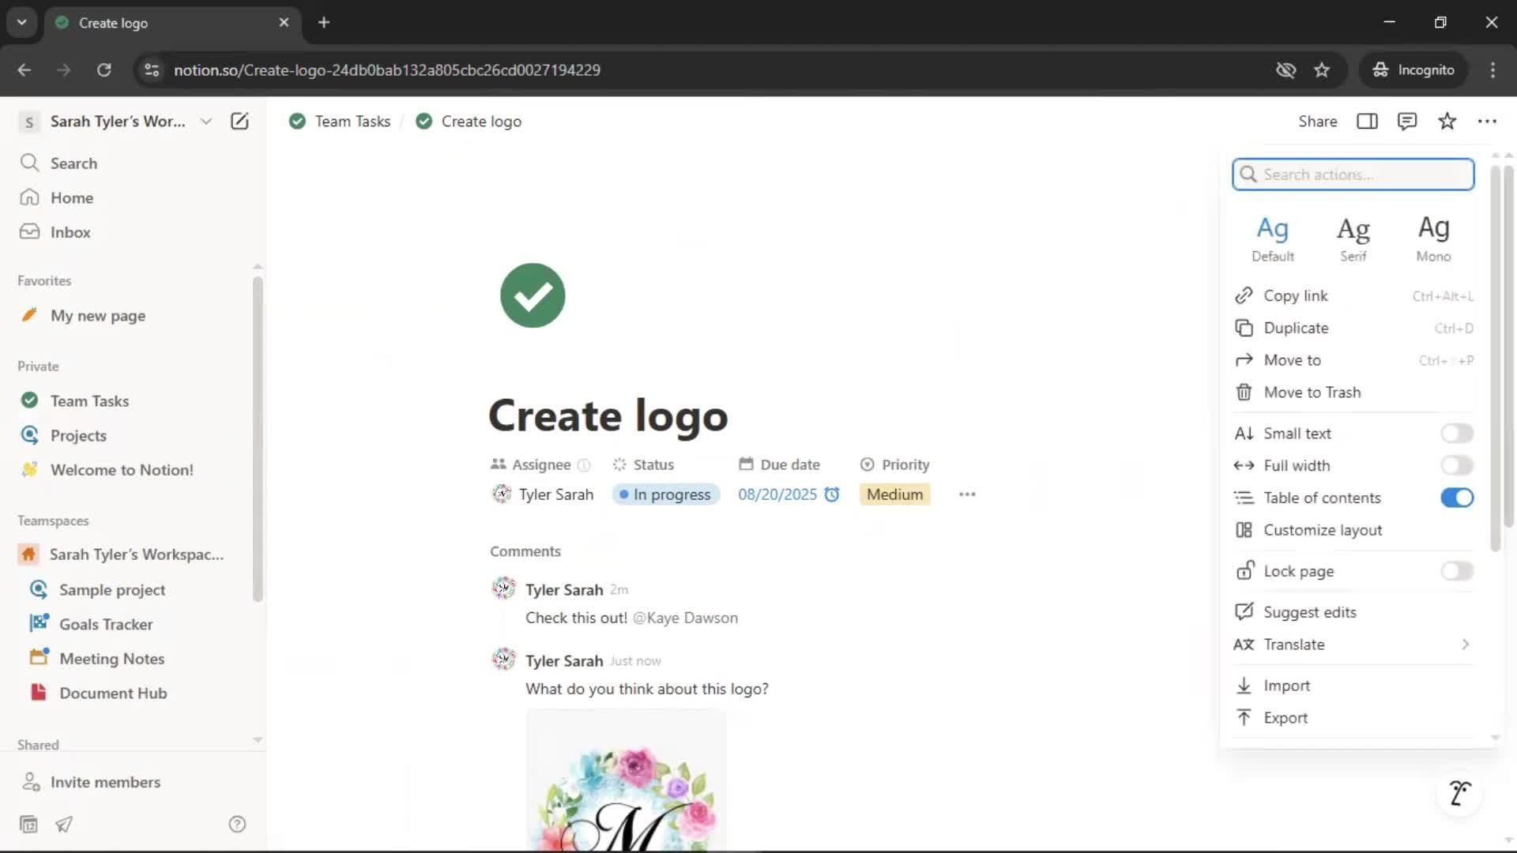This screenshot has height=853, width=1517.
Task: Select Move to option
Action: pos(1353,360)
